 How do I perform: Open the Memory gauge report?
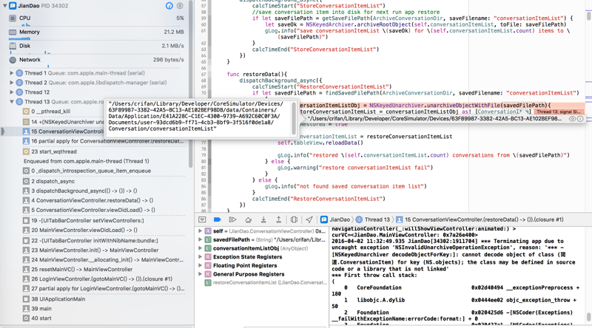[x=96, y=32]
